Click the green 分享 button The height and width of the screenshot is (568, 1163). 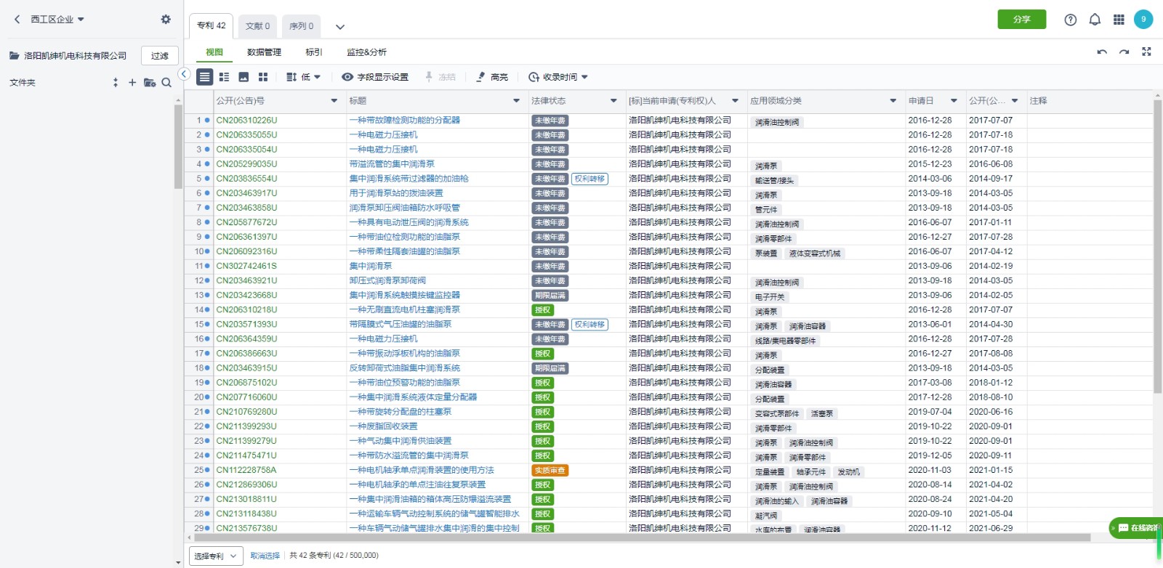[x=1022, y=20]
